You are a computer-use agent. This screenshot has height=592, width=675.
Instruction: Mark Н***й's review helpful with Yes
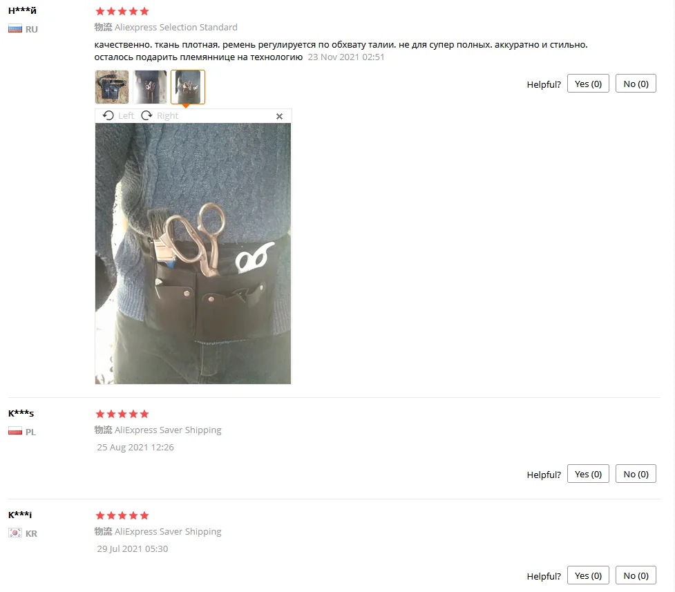pyautogui.click(x=588, y=84)
